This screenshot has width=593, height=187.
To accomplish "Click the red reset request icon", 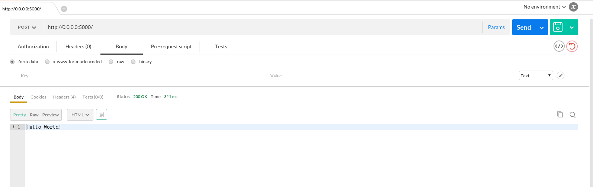I will pos(572,46).
